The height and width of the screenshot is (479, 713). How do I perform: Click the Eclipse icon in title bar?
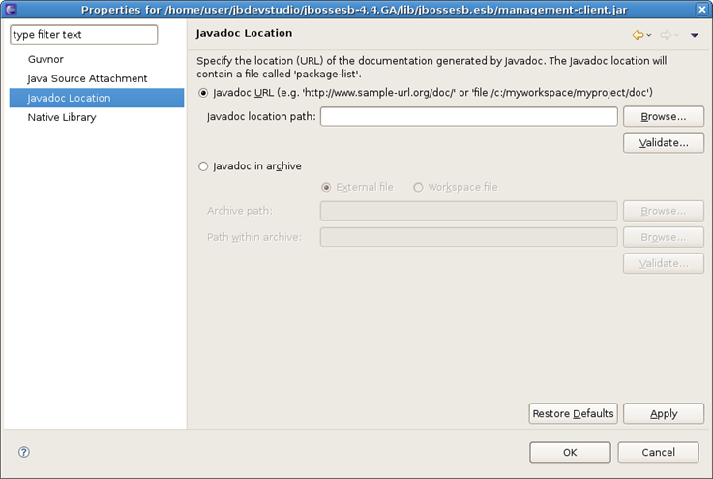tap(11, 10)
